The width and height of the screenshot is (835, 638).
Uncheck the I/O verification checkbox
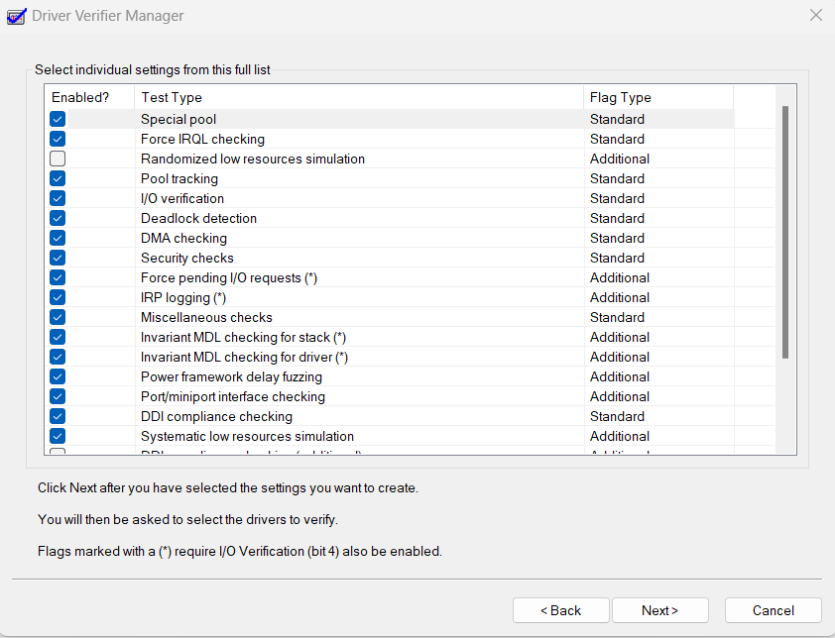[58, 198]
